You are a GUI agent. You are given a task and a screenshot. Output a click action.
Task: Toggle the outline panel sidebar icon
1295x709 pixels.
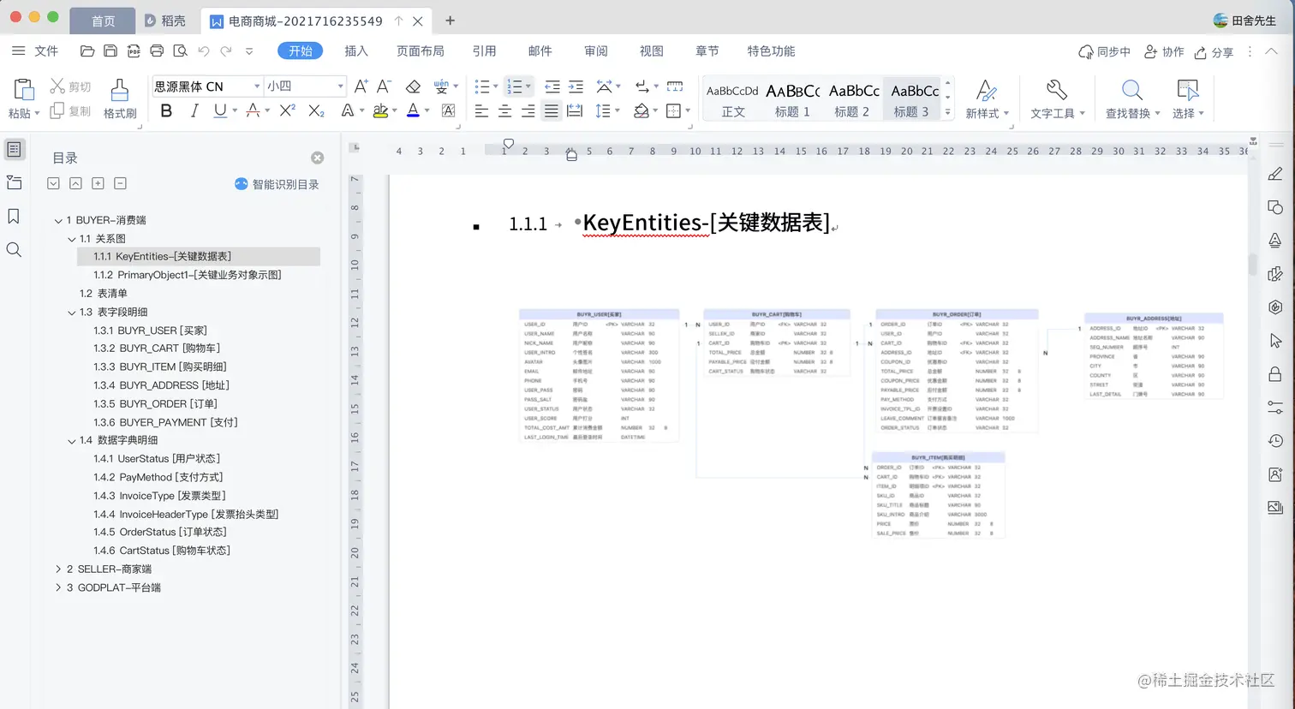[14, 149]
